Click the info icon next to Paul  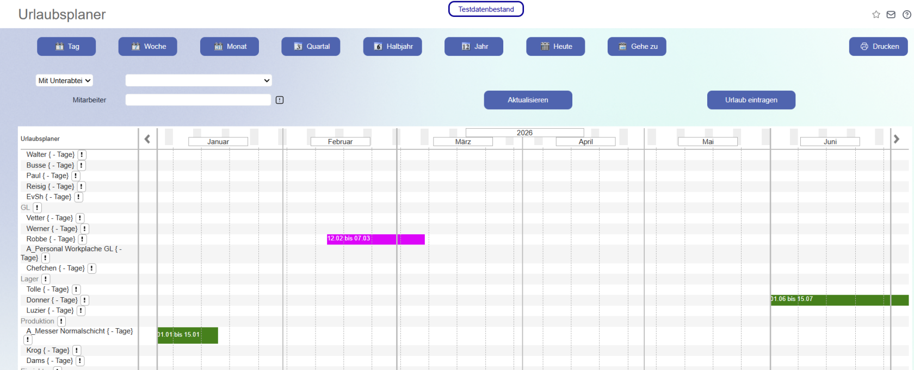tap(76, 176)
